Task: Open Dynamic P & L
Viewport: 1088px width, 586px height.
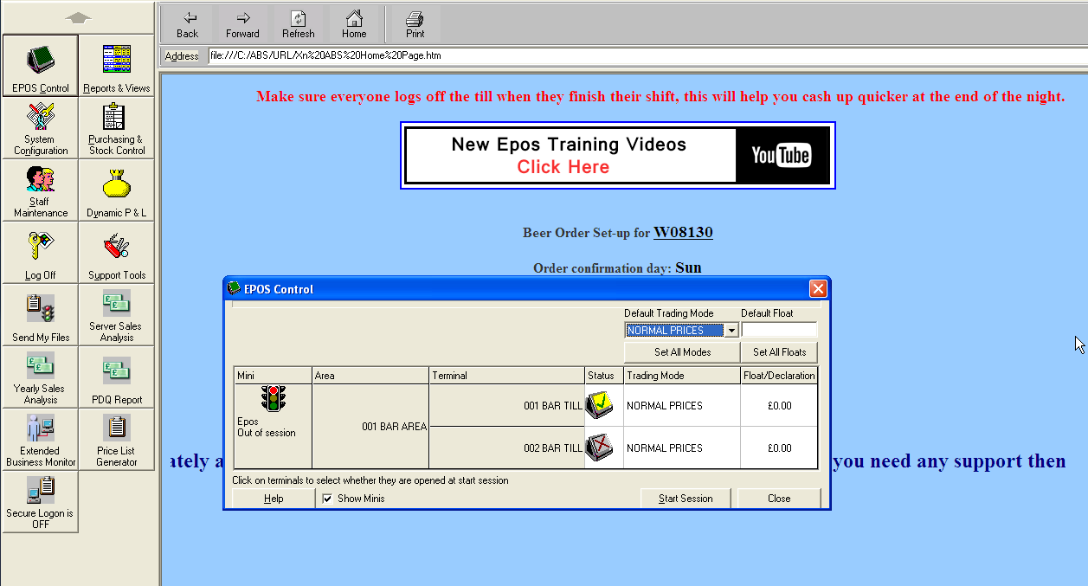Action: (x=117, y=190)
